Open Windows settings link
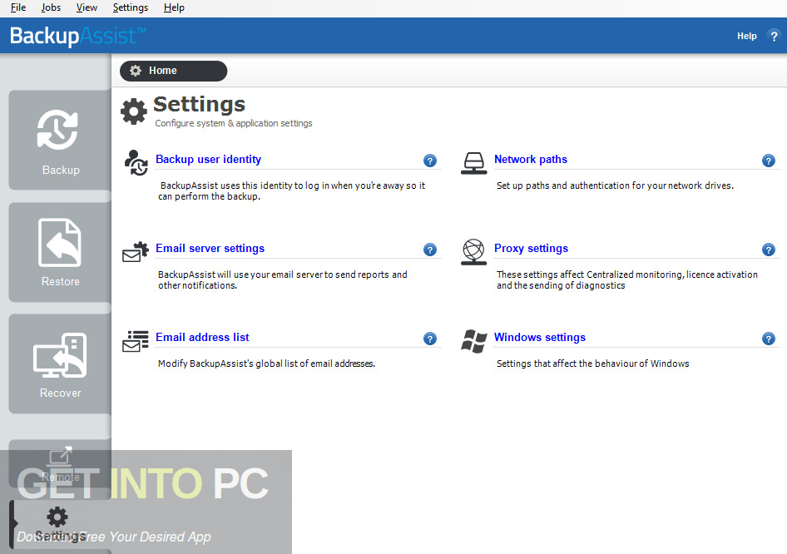The image size is (787, 554). tap(540, 337)
